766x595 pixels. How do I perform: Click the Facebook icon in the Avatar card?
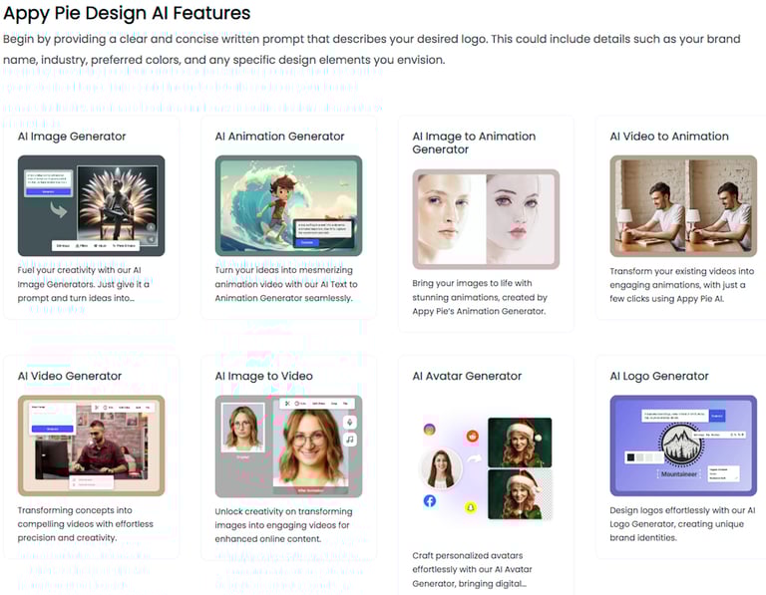pyautogui.click(x=430, y=500)
